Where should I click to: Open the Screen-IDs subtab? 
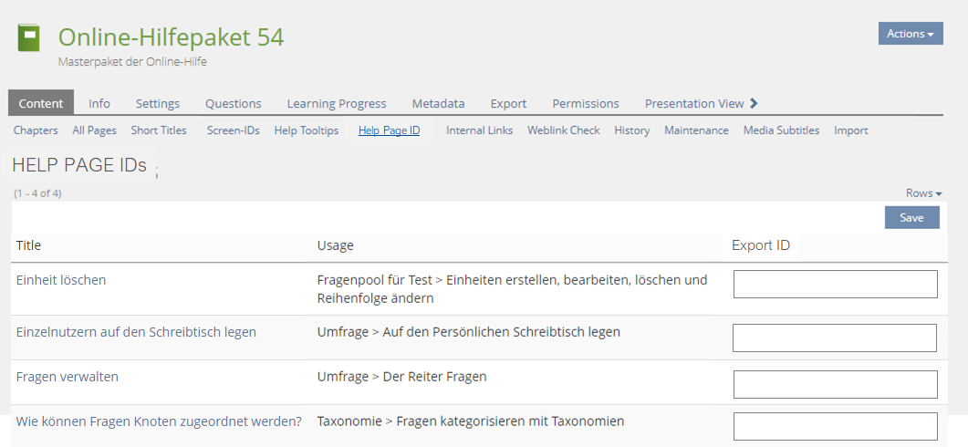coord(233,130)
